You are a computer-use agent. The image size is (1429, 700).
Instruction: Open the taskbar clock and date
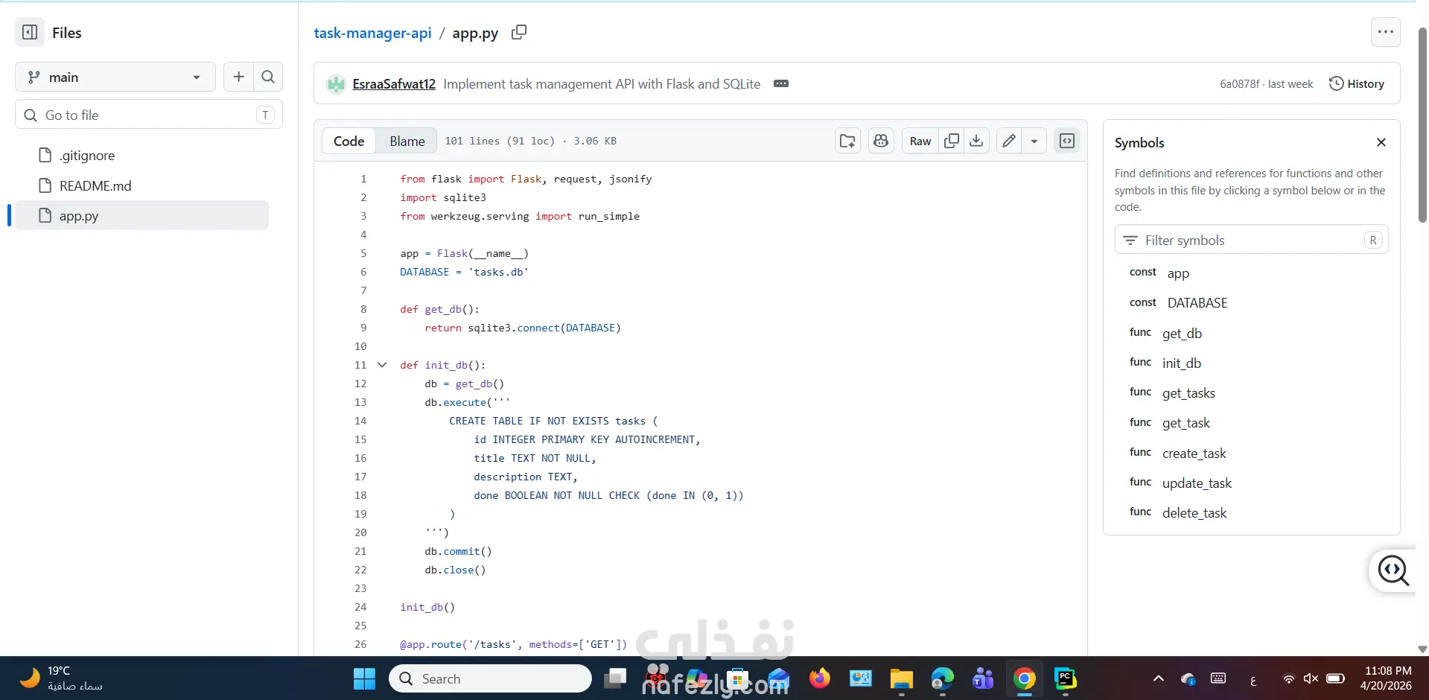click(1387, 678)
